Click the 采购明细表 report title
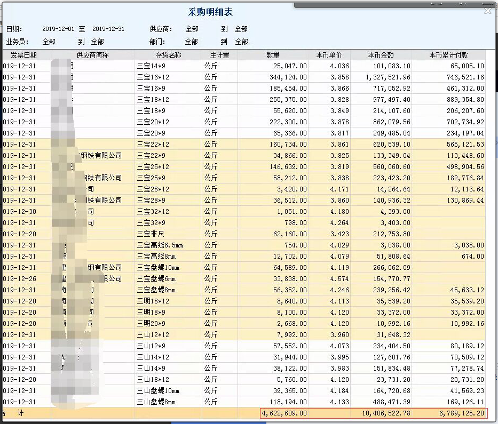498x424 pixels. (210, 12)
